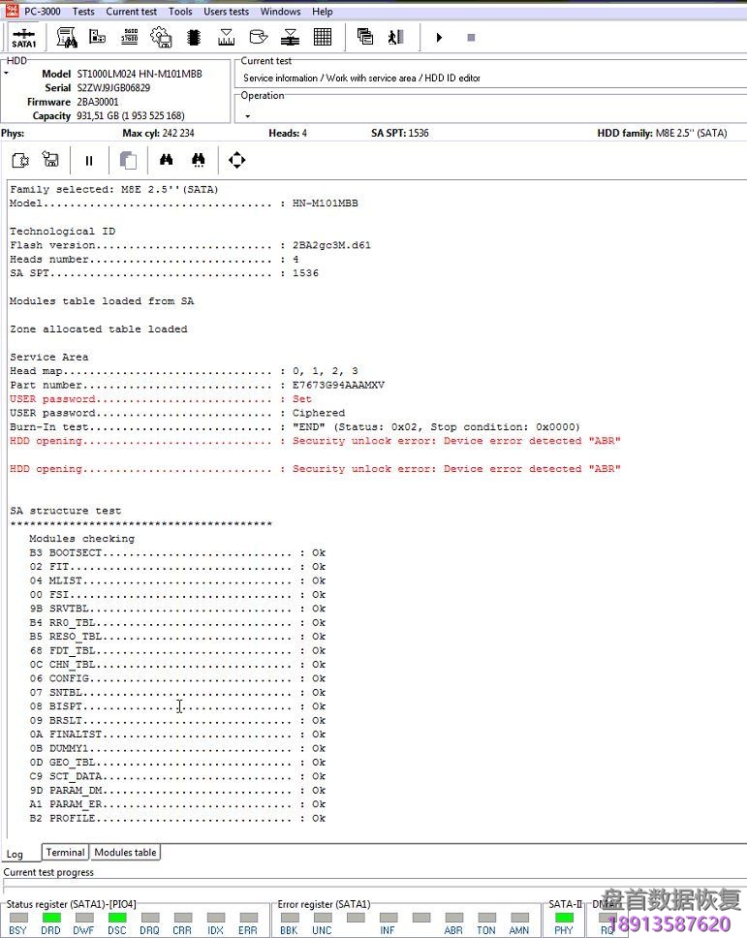This screenshot has width=747, height=938.
Task: Click the stacked windows toolbar icon
Action: pos(365,37)
